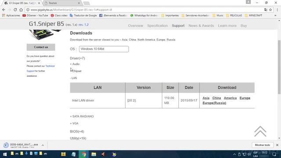Expand the BIOS(+4) section

77,131
